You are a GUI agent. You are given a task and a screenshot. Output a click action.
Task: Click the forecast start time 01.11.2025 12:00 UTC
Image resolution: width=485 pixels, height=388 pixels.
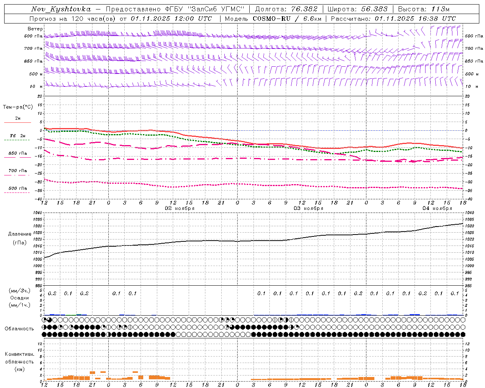tap(171, 19)
